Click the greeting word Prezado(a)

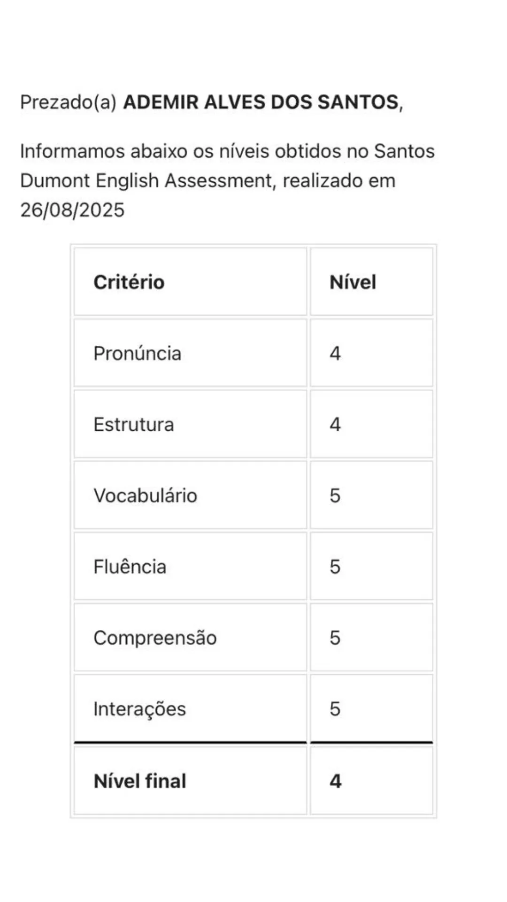click(68, 102)
